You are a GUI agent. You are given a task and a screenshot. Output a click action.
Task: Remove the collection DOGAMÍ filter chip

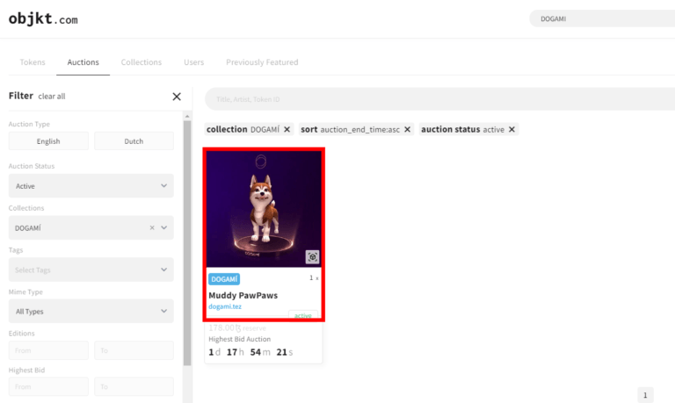[x=287, y=129]
